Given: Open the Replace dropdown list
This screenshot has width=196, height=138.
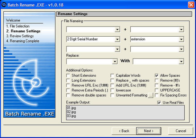Looking at the screenshot, I should (115, 61).
